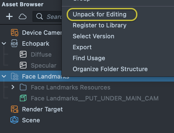Open the cloud asset library icon

(x=22, y=17)
